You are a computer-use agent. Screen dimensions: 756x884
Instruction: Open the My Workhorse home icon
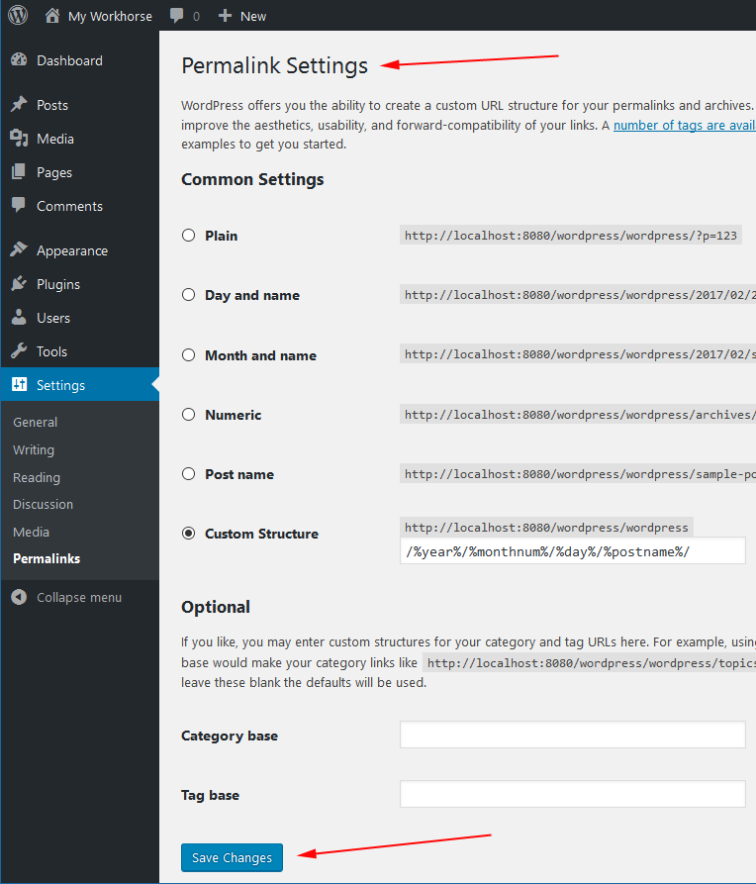[x=52, y=15]
